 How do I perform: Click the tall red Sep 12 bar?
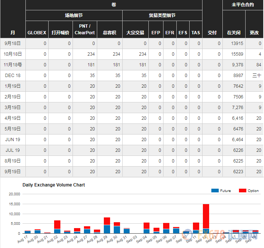click(206, 217)
